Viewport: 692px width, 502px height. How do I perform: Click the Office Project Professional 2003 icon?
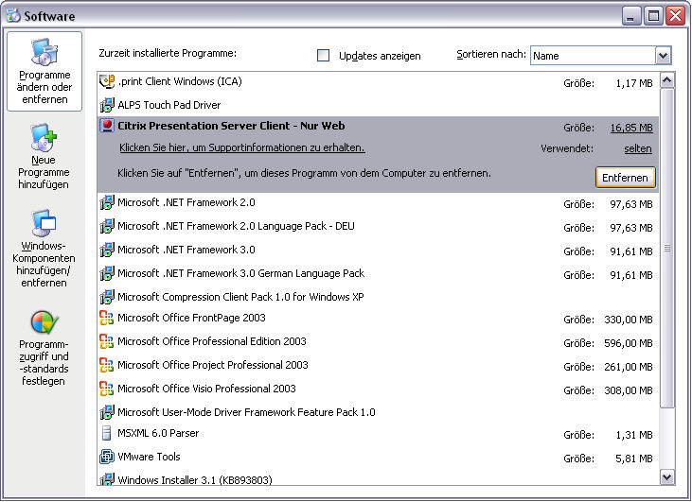(x=107, y=365)
